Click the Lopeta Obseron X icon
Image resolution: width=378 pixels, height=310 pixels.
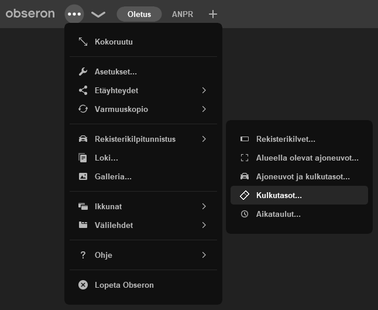coord(83,285)
